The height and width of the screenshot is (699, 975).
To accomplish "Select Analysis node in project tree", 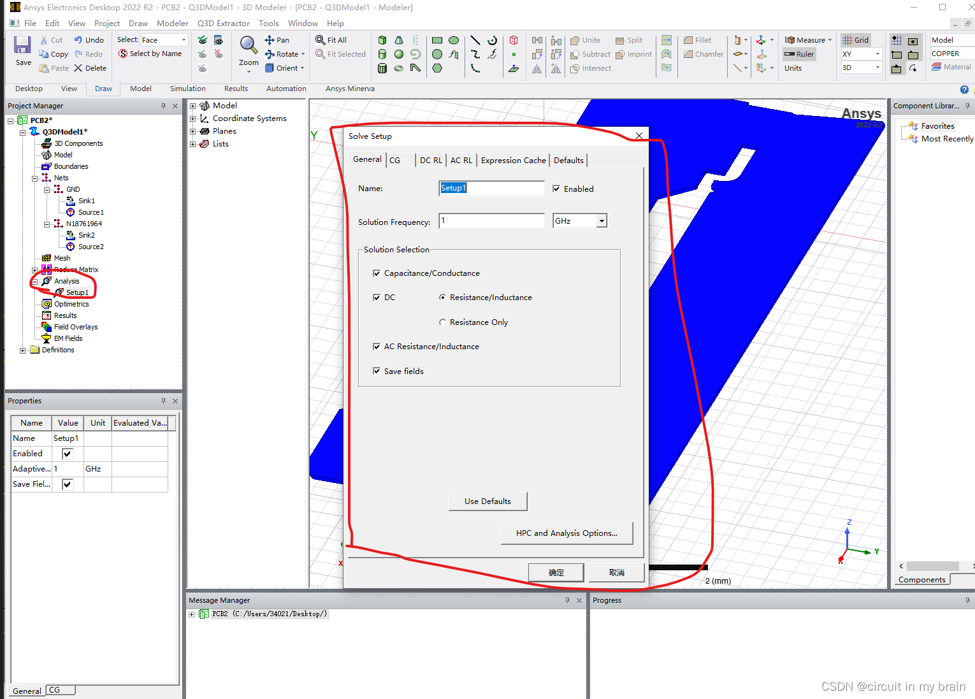I will pos(66,281).
